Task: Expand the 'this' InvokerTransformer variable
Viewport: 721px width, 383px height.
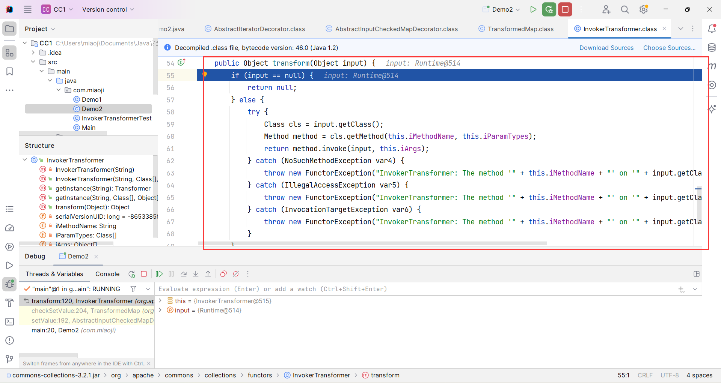Action: [160, 301]
